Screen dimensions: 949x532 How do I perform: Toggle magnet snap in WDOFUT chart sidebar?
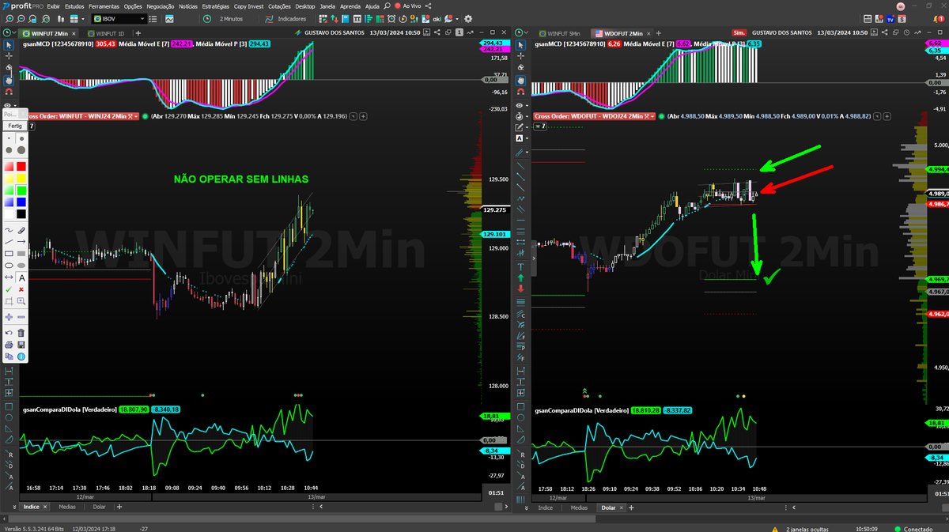click(x=520, y=91)
